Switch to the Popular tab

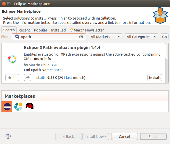click(x=41, y=30)
